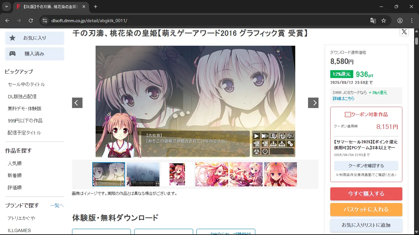Open the Chrome three-dot menu
419x235 pixels.
point(412,21)
